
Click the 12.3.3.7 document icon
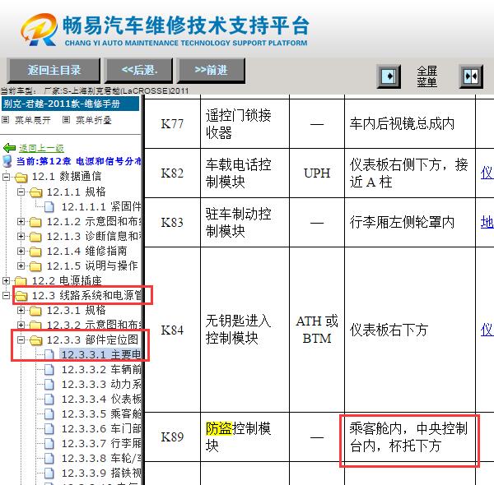(49, 443)
